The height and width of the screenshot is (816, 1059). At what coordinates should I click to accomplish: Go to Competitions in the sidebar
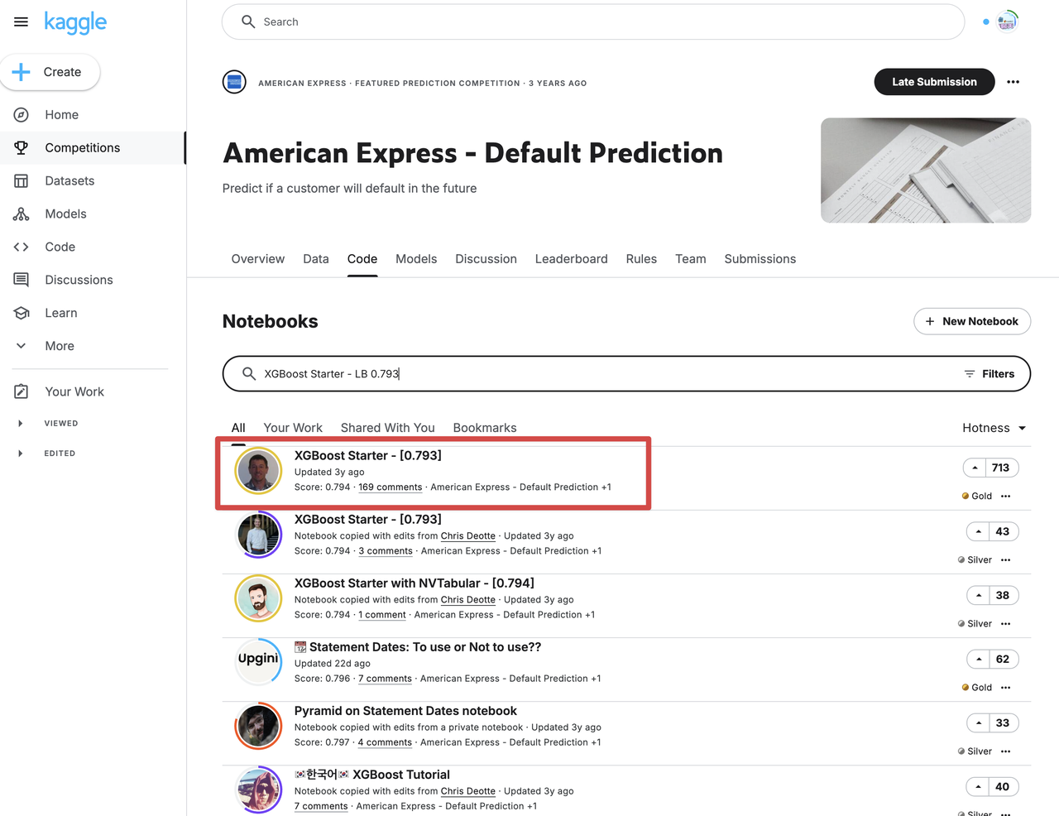pos(82,148)
